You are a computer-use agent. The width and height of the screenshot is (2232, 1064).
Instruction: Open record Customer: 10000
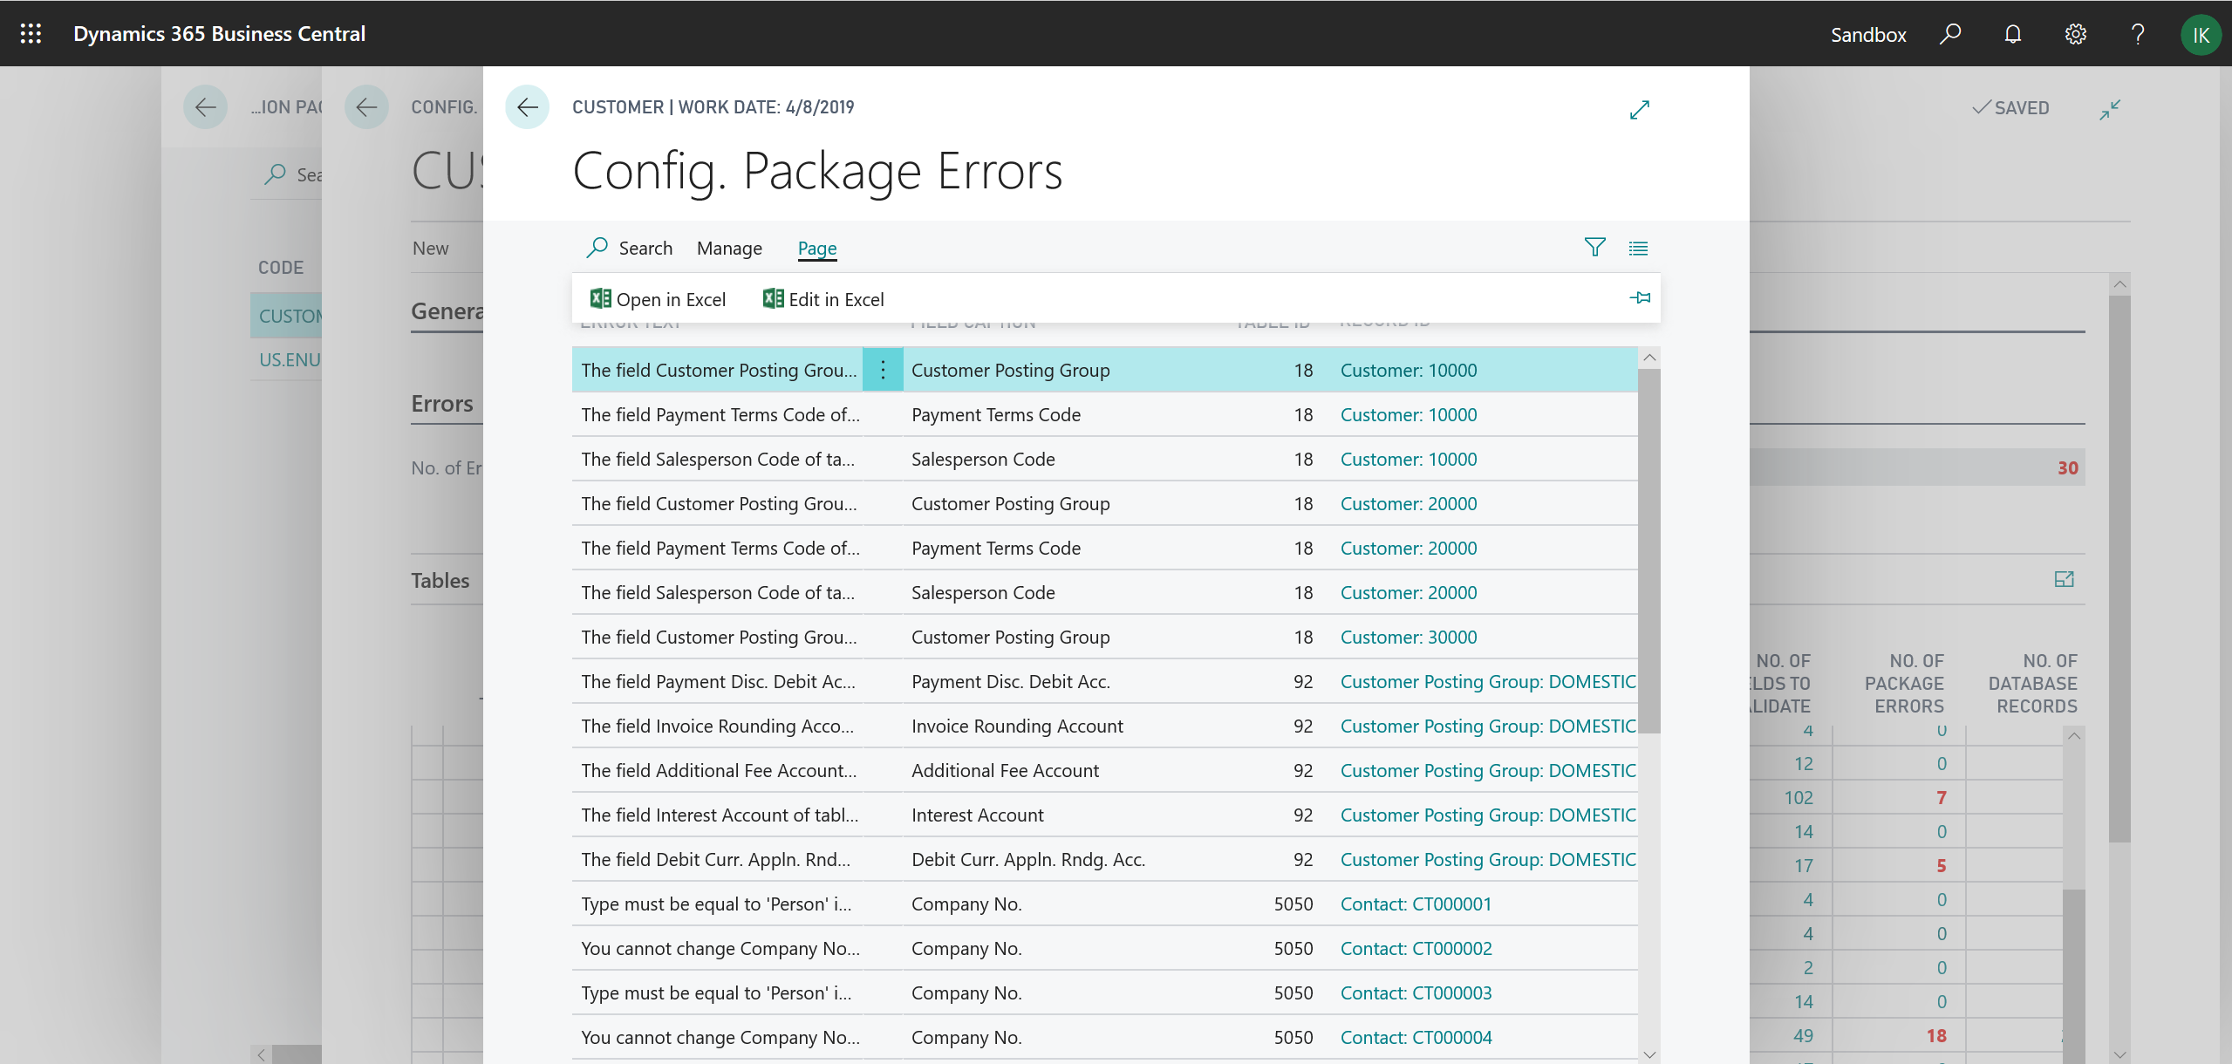[1408, 370]
